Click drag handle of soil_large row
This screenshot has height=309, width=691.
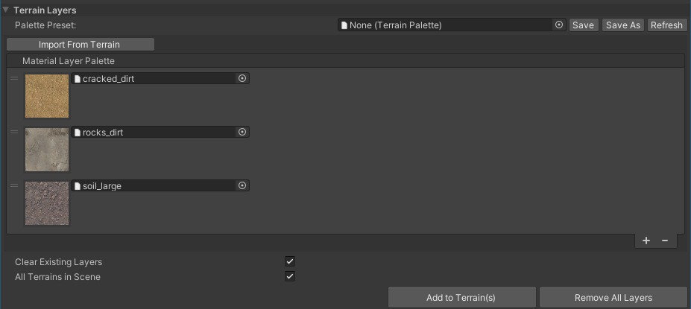(14, 185)
